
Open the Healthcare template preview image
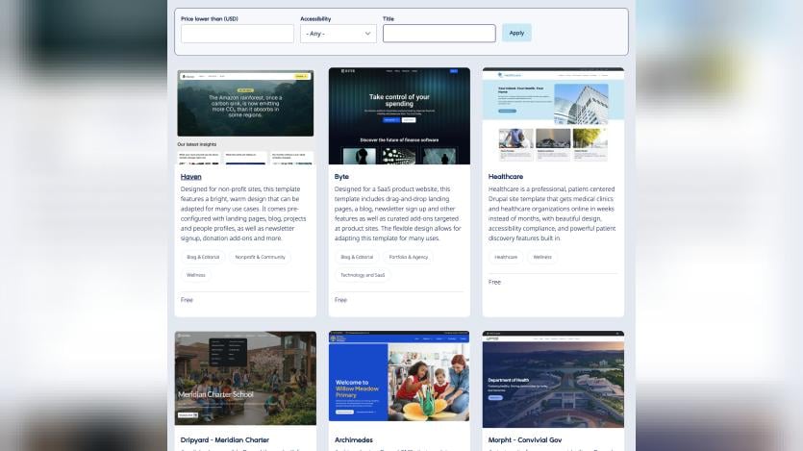553,116
